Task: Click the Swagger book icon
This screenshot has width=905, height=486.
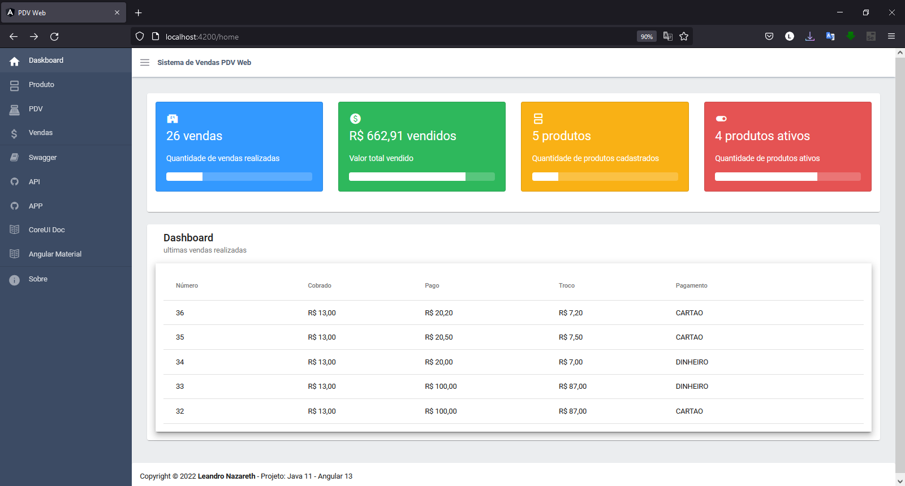Action: [15, 158]
